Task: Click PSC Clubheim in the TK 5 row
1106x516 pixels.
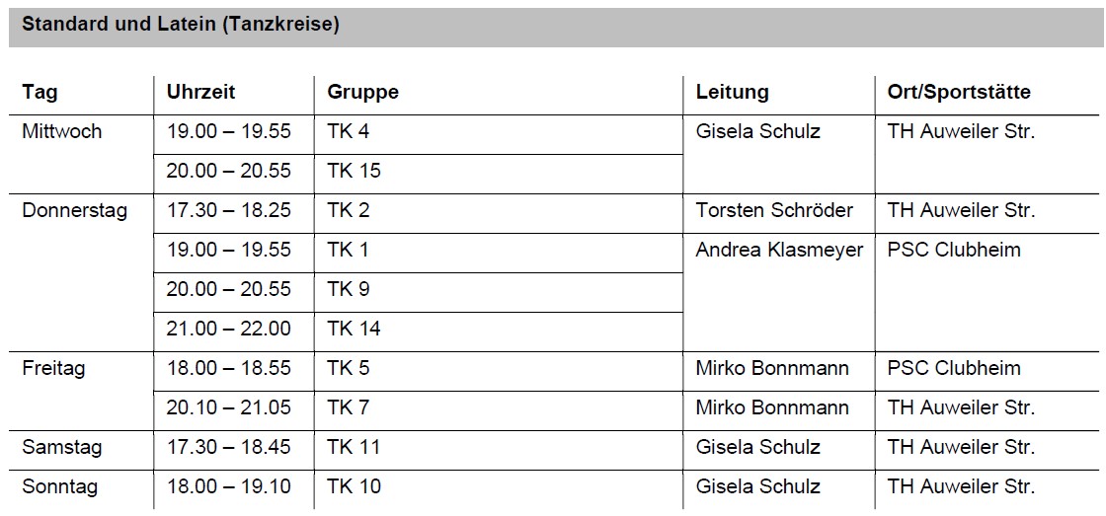Action: pos(954,368)
